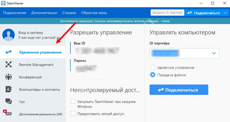Open the Дополнительно menu
This screenshot has width=230, height=122.
click(x=44, y=13)
